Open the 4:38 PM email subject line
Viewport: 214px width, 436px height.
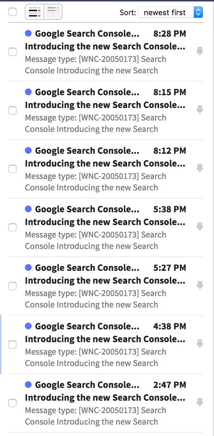tap(105, 339)
